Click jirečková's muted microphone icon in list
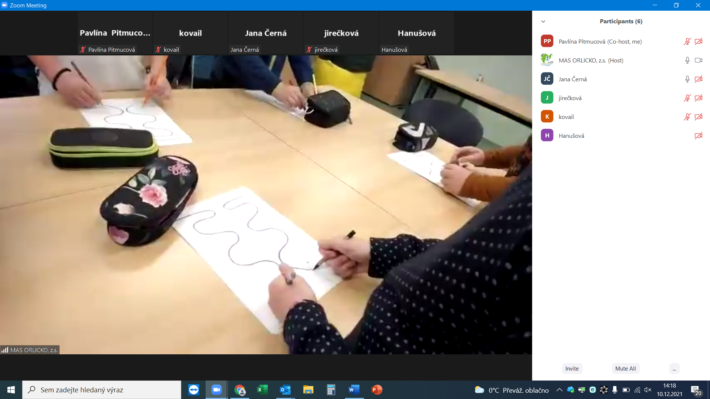 click(x=687, y=98)
